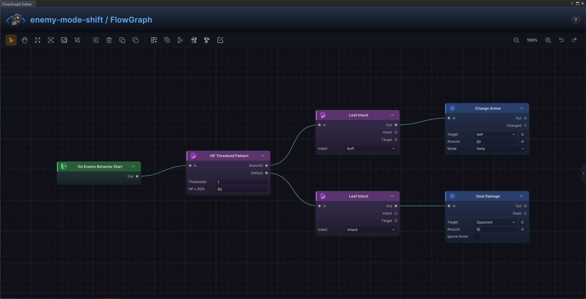This screenshot has width=586, height=299.
Task: Click the enemy-mode-shift / FlowGraph breadcrumb title
Action: 91,20
